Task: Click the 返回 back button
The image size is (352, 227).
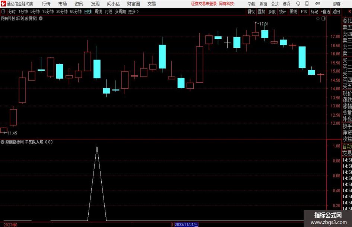Action: click(x=336, y=12)
